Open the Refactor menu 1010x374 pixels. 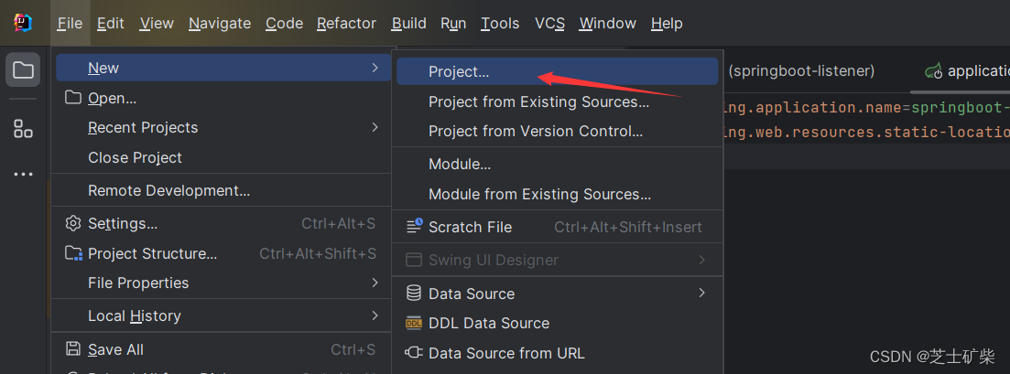[346, 24]
